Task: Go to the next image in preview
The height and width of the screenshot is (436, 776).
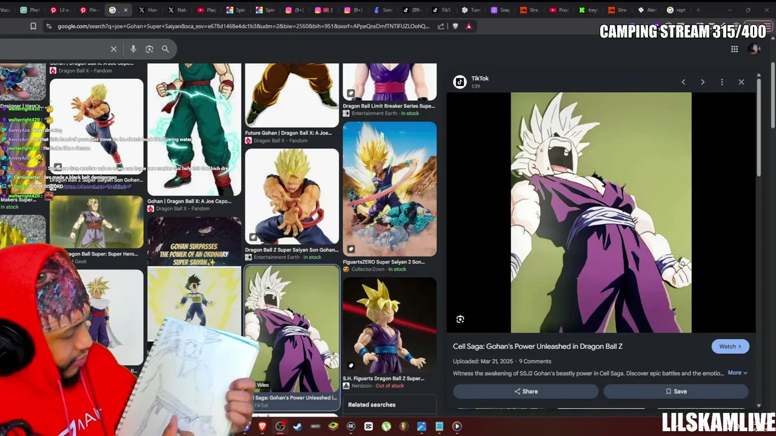Action: (703, 82)
